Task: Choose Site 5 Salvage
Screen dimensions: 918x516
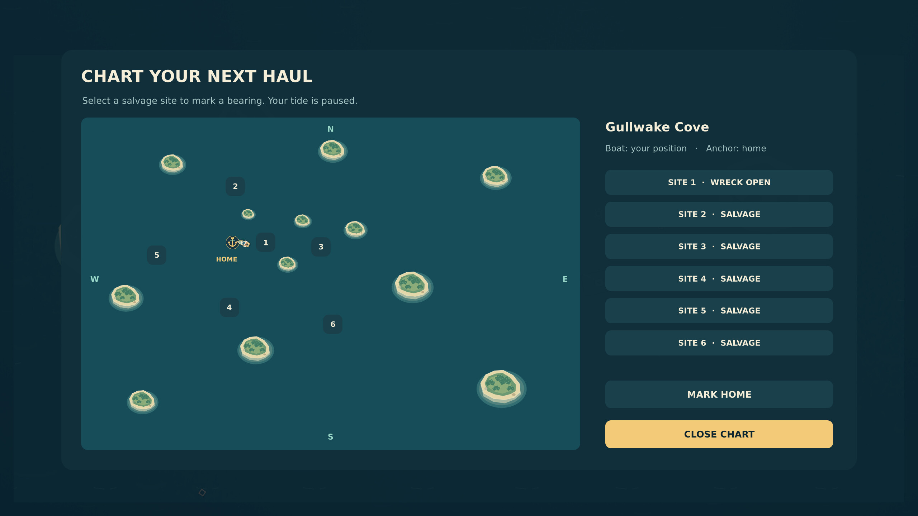Action: [x=719, y=311]
